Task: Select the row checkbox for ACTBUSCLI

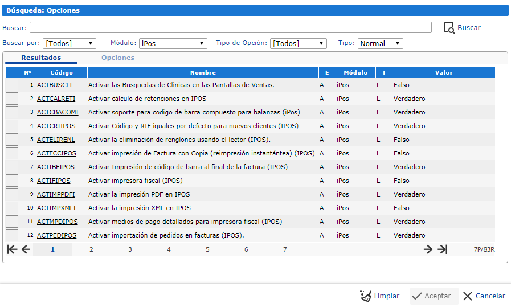Action: (x=12, y=85)
